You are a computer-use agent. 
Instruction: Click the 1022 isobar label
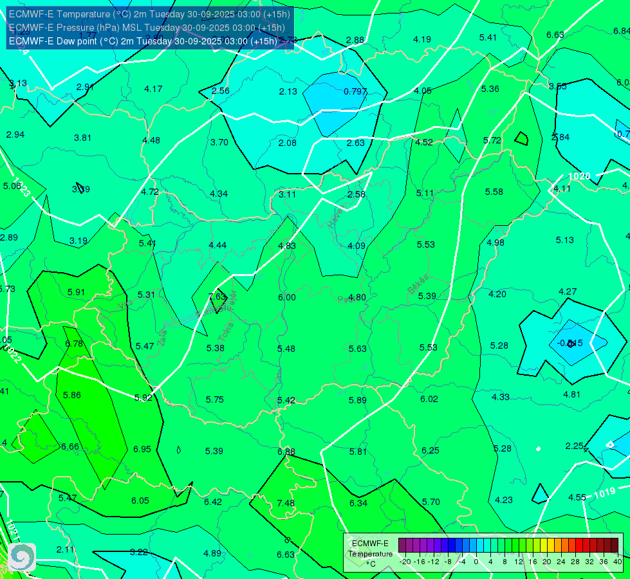tap(12, 354)
